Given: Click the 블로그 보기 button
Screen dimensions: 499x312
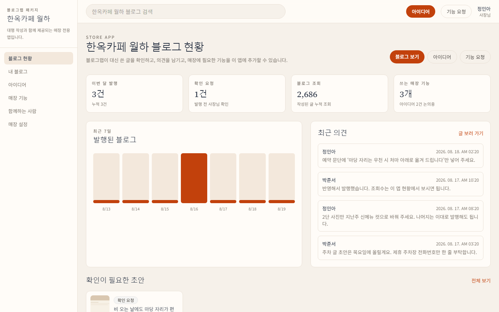Looking at the screenshot, I should [x=407, y=57].
